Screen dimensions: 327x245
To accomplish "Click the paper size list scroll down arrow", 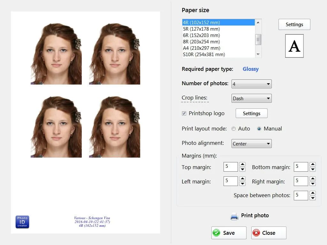I will click(x=258, y=54).
